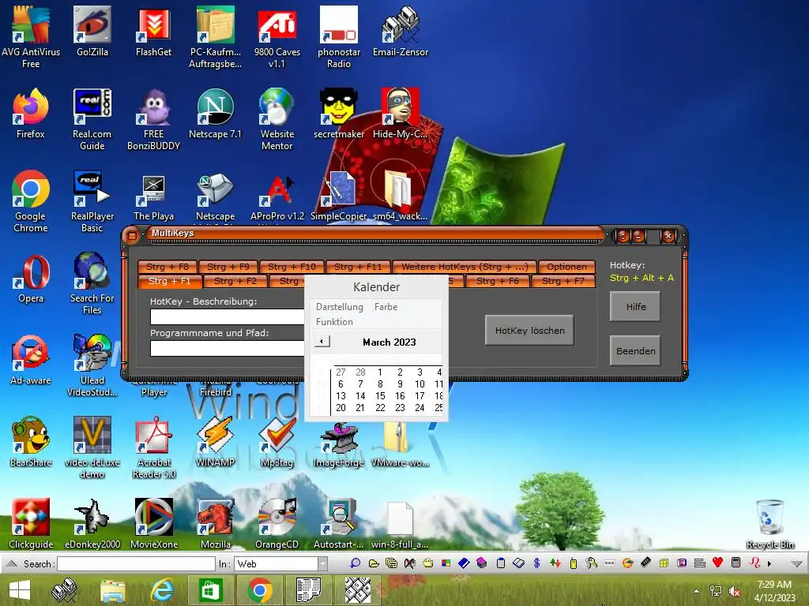Open Weitere HotKeys (Strg + ...) tab

click(x=465, y=267)
